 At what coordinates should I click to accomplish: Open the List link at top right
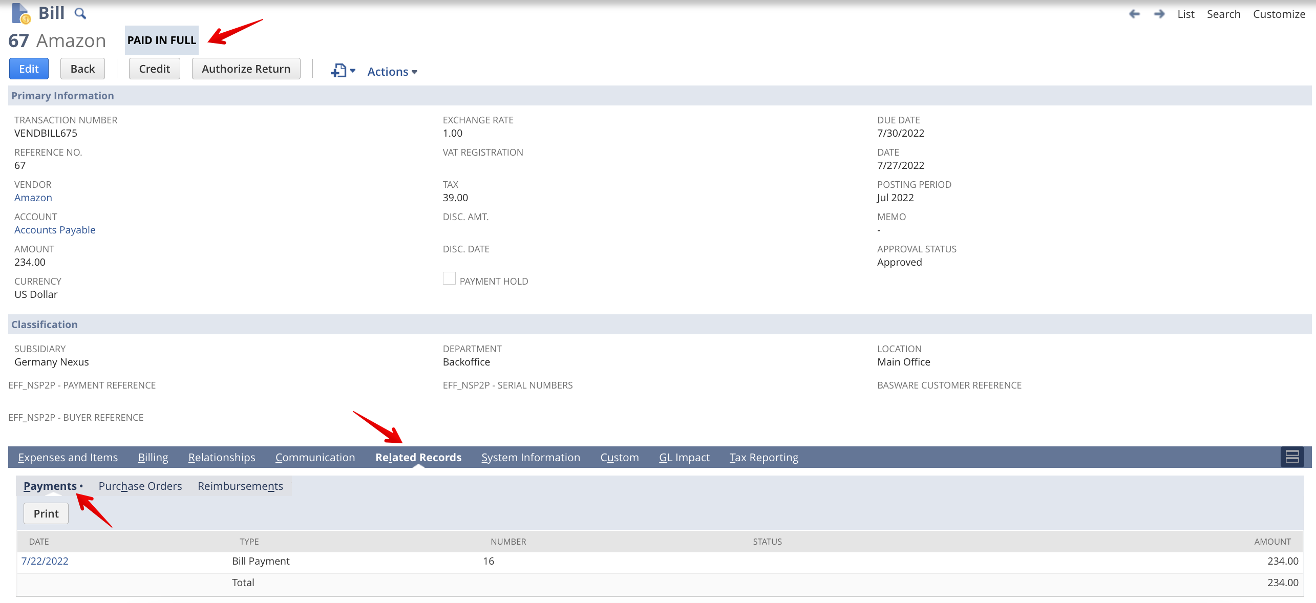coord(1185,14)
